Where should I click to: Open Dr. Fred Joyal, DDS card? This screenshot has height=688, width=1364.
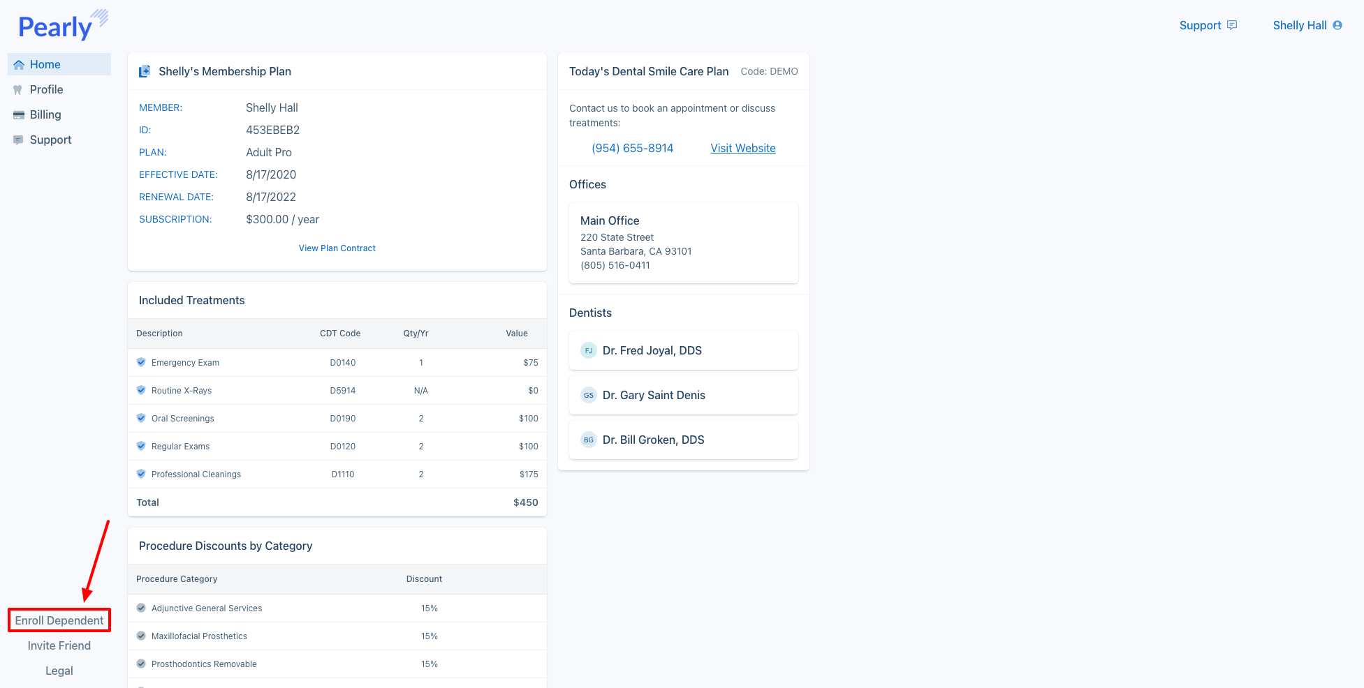pyautogui.click(x=683, y=350)
